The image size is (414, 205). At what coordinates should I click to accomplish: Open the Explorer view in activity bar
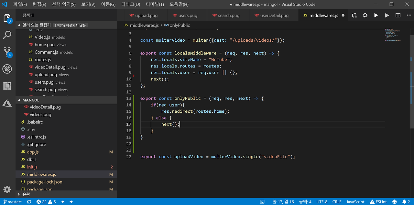(x=7, y=18)
